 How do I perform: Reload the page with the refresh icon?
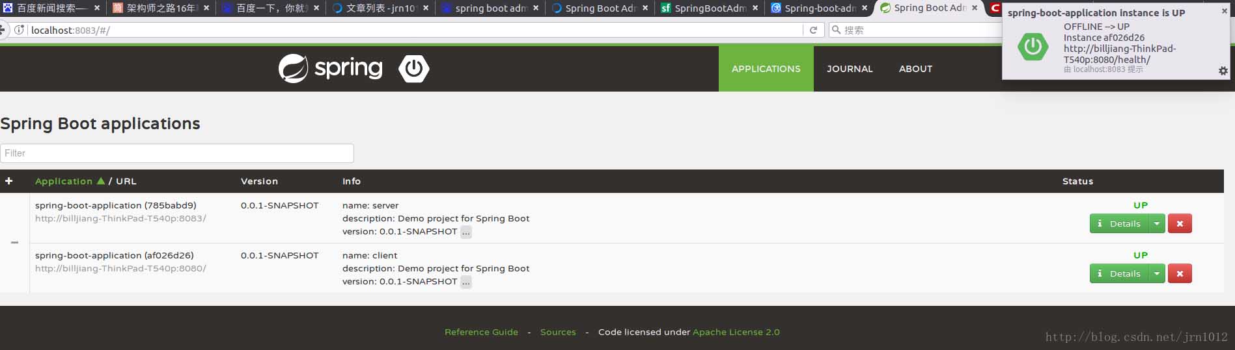pos(813,30)
